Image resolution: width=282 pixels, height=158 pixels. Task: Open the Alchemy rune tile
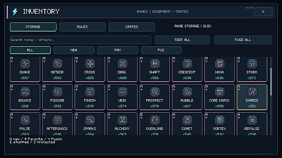[x=122, y=124]
